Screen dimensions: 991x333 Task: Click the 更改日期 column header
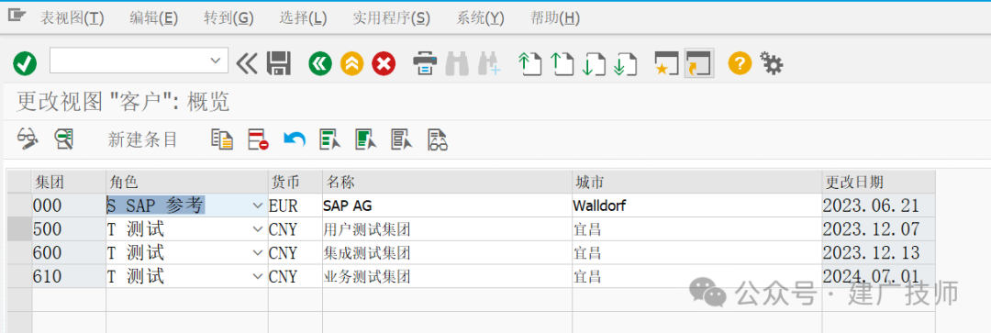click(878, 182)
